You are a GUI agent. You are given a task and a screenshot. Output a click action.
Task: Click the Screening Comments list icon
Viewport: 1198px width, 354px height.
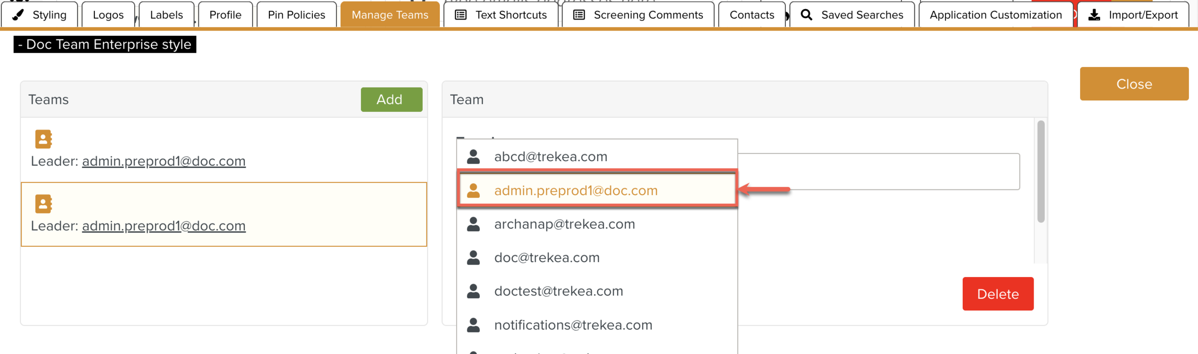point(579,15)
